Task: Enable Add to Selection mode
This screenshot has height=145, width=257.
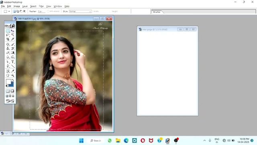Action: (18, 11)
